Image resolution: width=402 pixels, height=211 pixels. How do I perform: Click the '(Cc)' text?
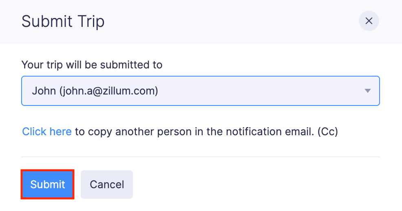(x=328, y=132)
